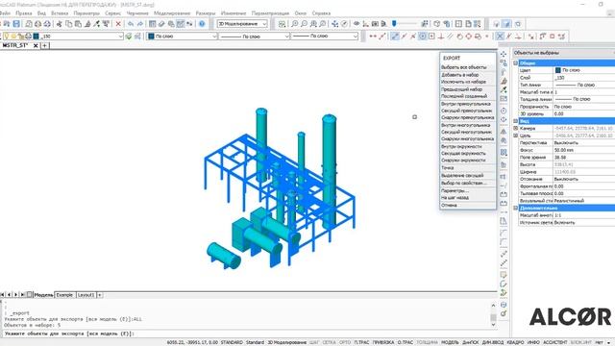Toggle П.ТРАС polar tracking in the status bar
The height and width of the screenshot is (346, 615).
coord(361,342)
